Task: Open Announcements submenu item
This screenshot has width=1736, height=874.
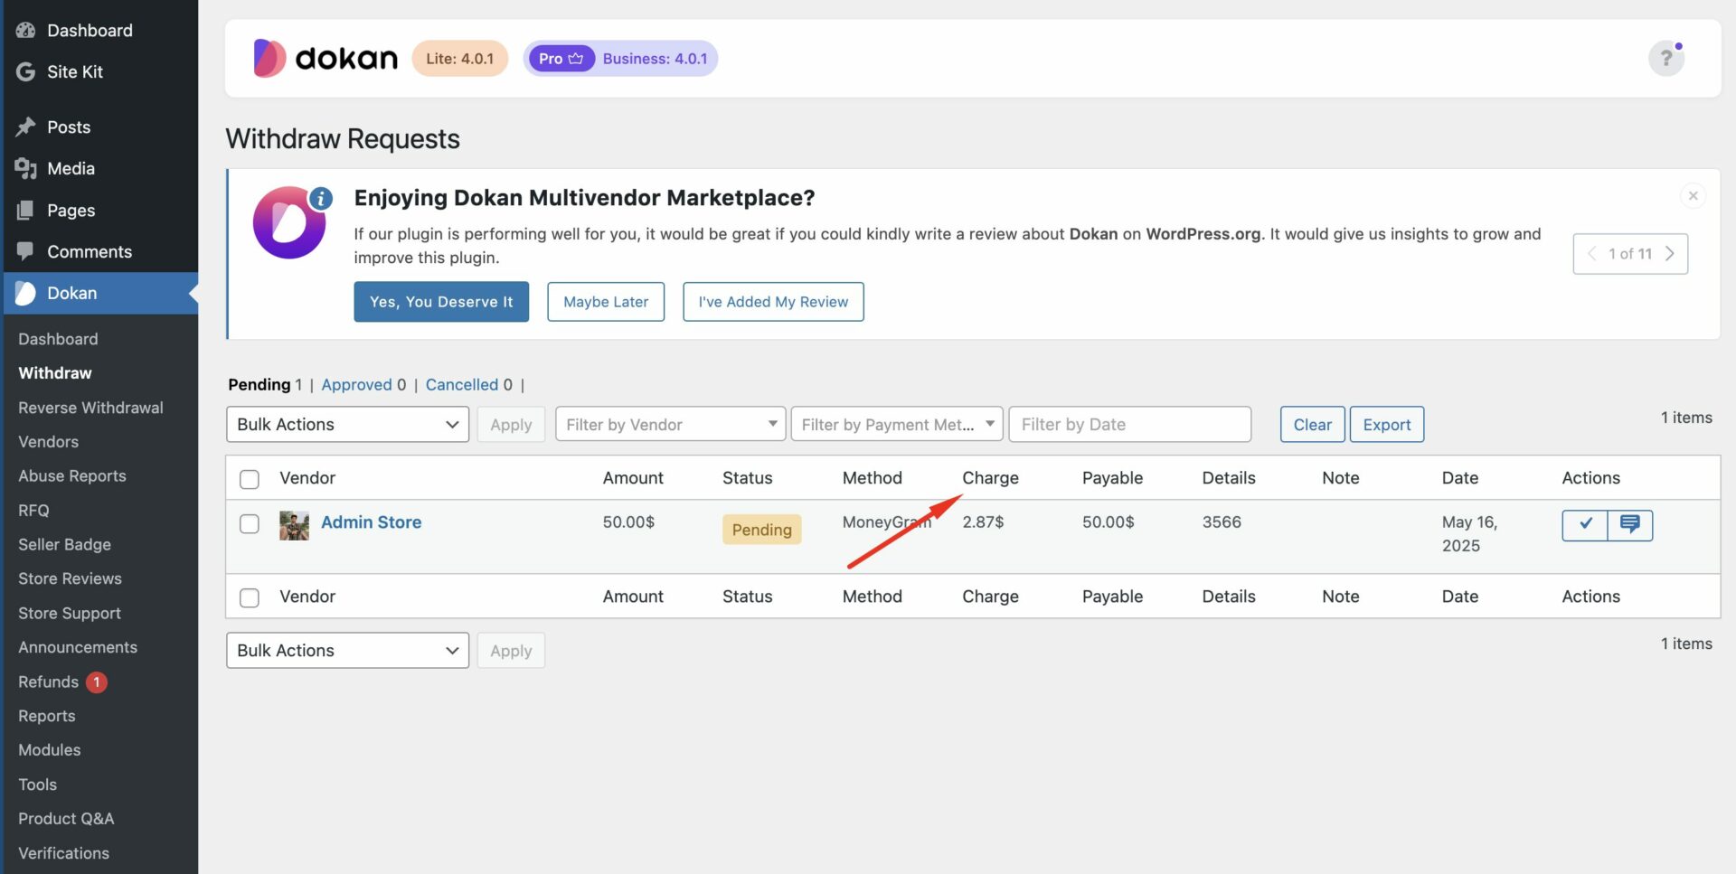Action: tap(78, 647)
